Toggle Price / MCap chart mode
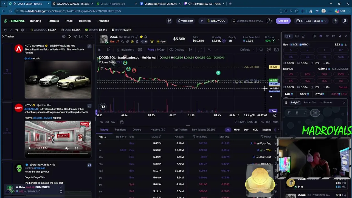Viewport: 352px width, 198px height. tap(156, 50)
